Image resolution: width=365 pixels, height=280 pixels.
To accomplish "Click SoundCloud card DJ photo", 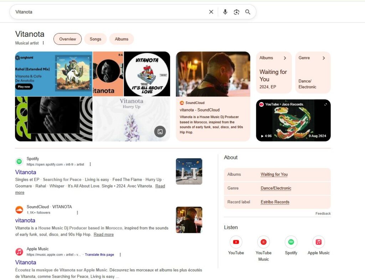I will [213, 74].
